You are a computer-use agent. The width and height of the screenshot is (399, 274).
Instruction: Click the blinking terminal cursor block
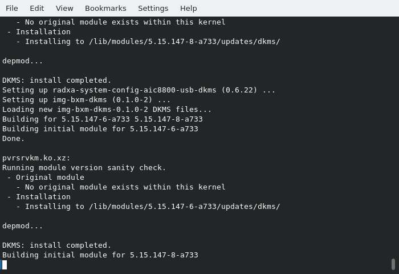5,265
